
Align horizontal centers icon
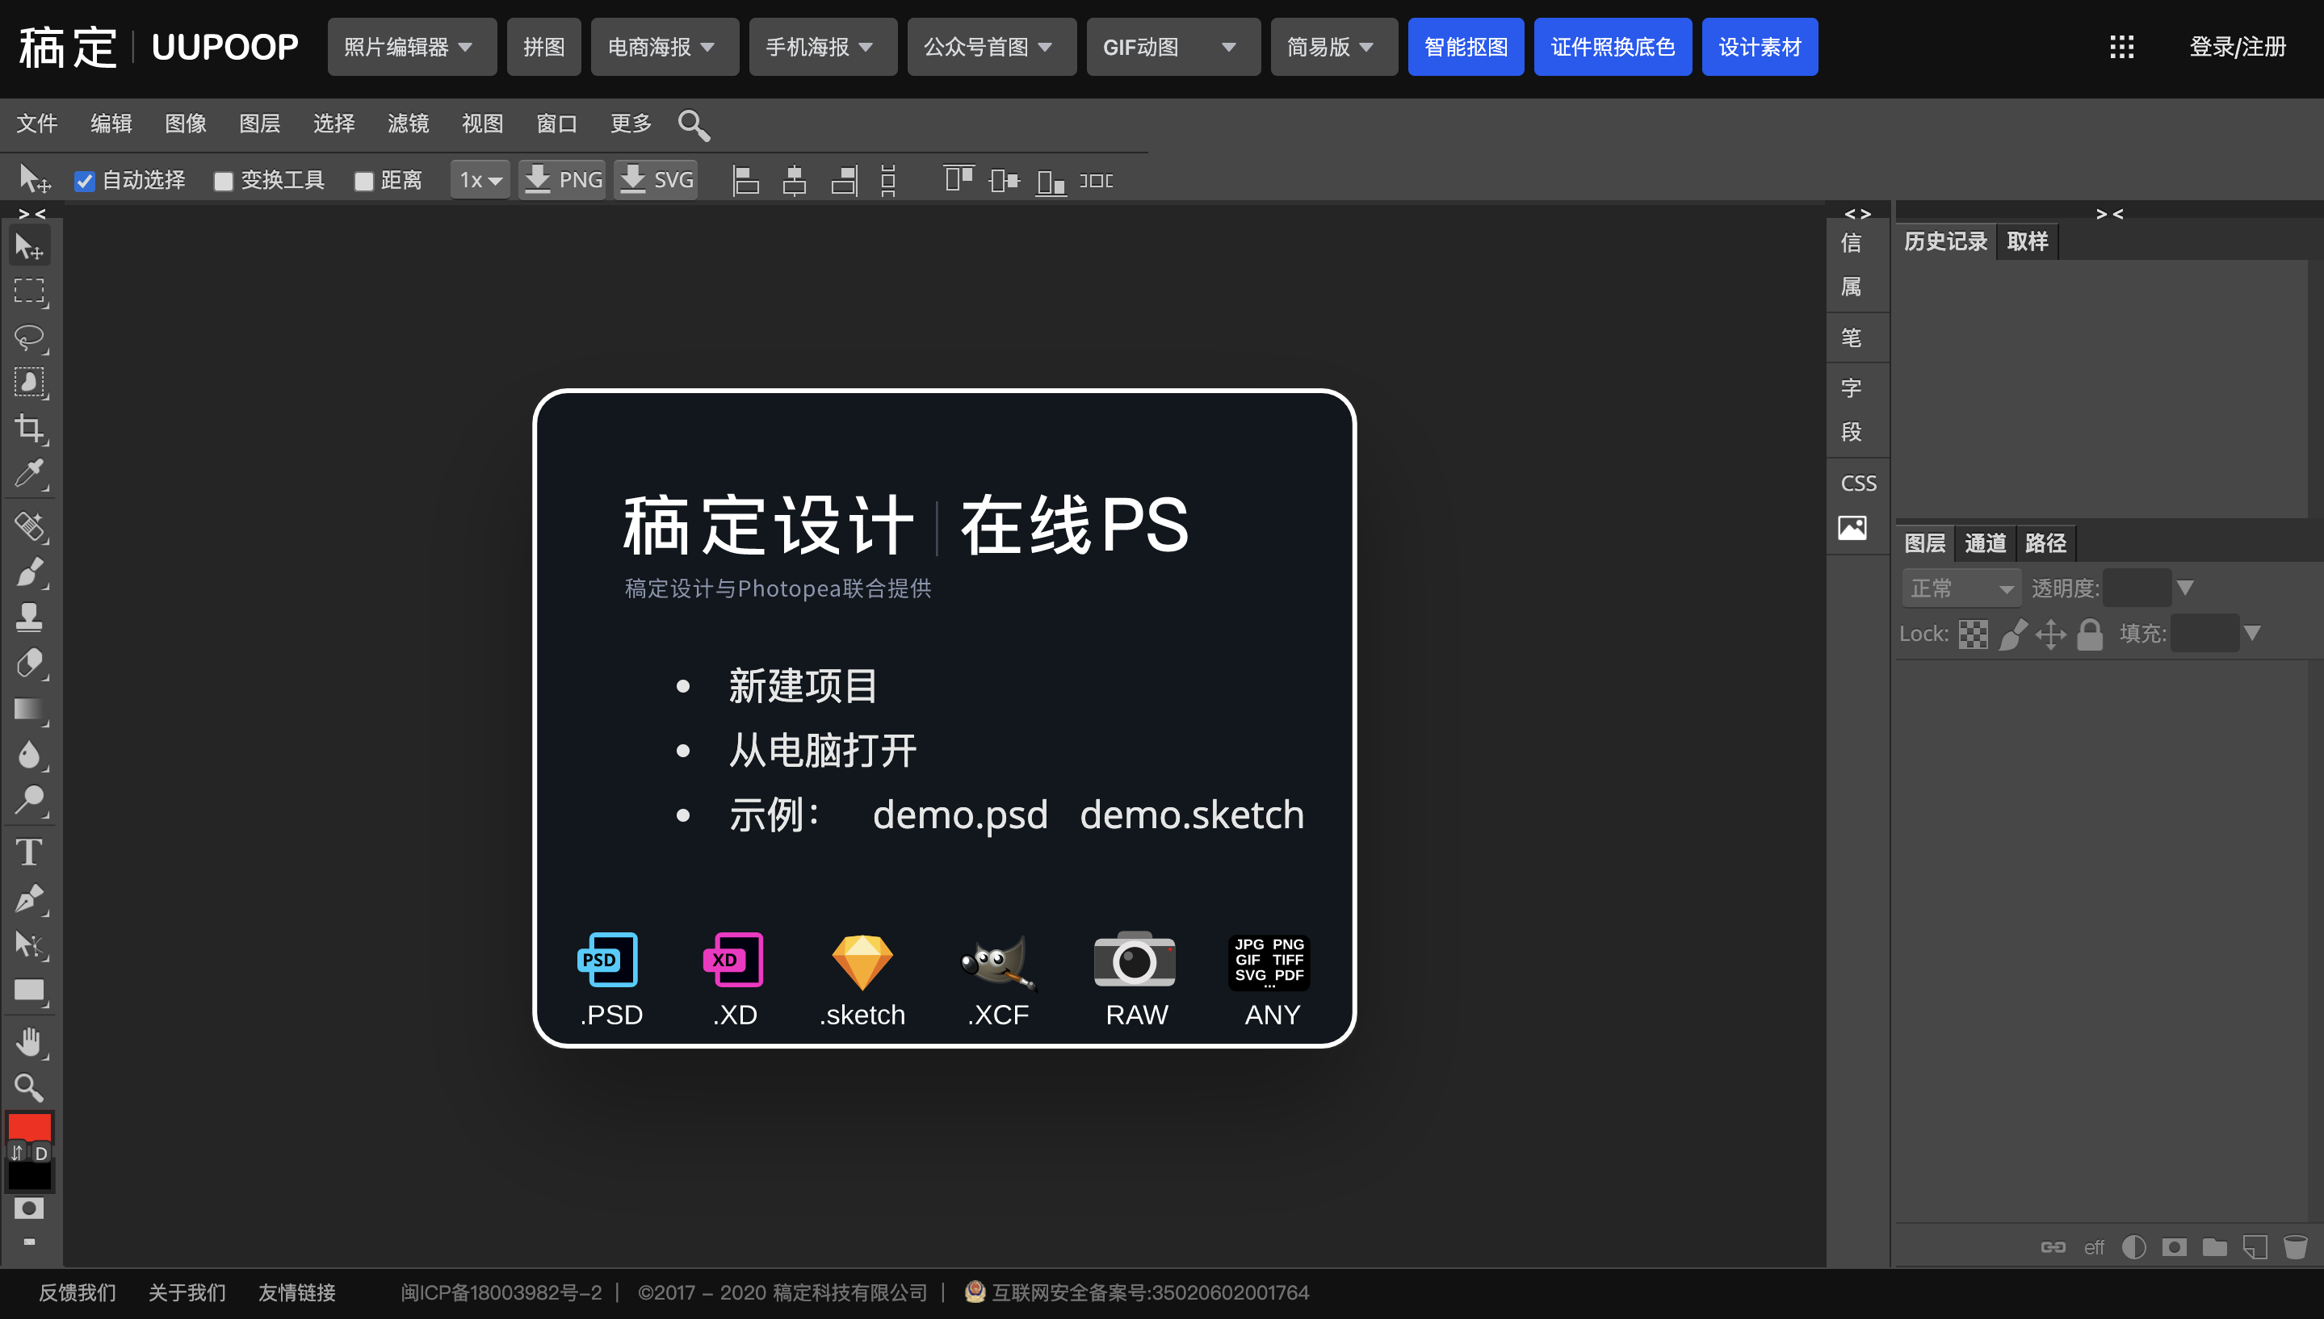pyautogui.click(x=794, y=180)
